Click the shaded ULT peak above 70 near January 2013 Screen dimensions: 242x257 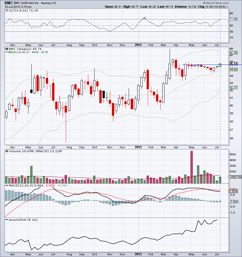click(144, 18)
